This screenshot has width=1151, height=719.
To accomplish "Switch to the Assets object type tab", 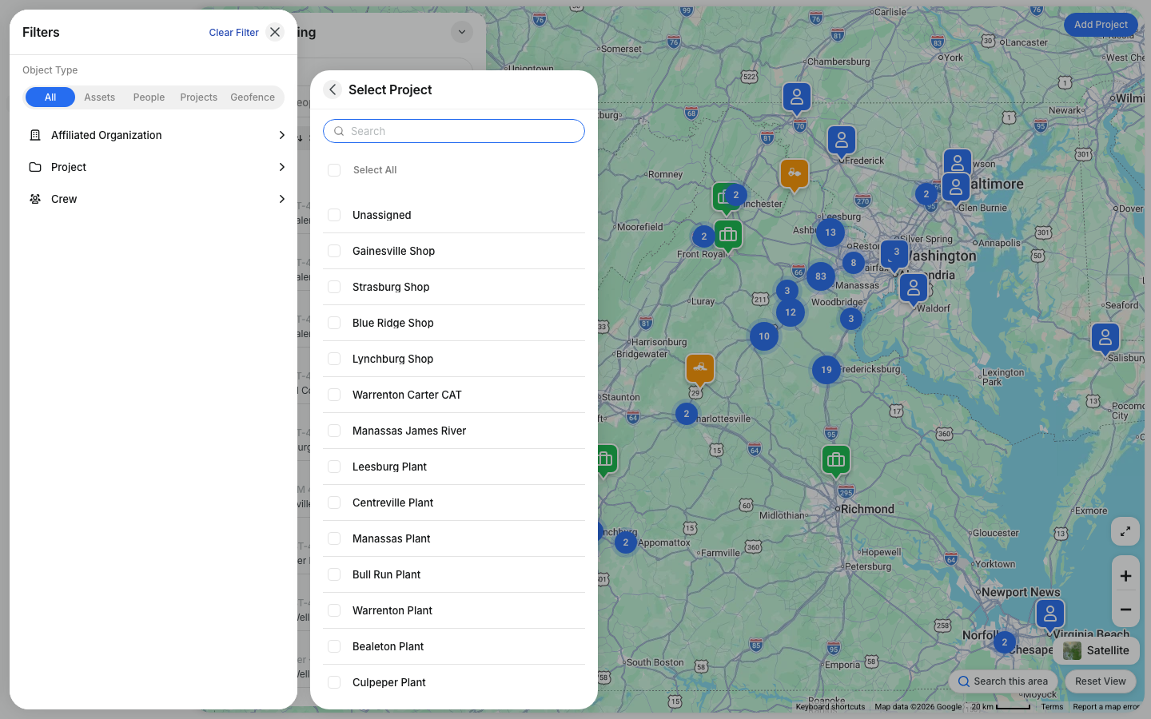I will tap(100, 97).
